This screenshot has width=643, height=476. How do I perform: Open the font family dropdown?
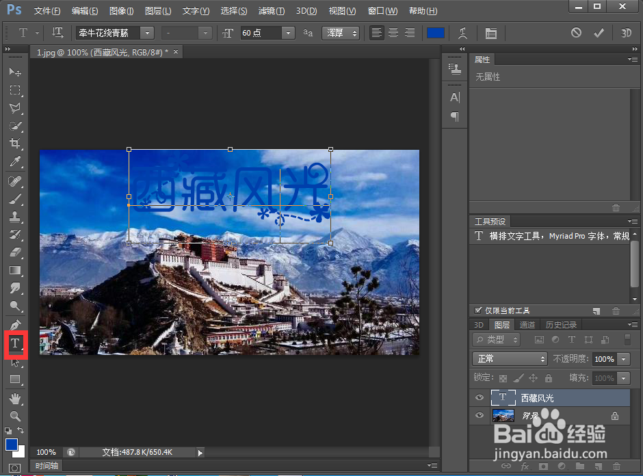coord(147,33)
